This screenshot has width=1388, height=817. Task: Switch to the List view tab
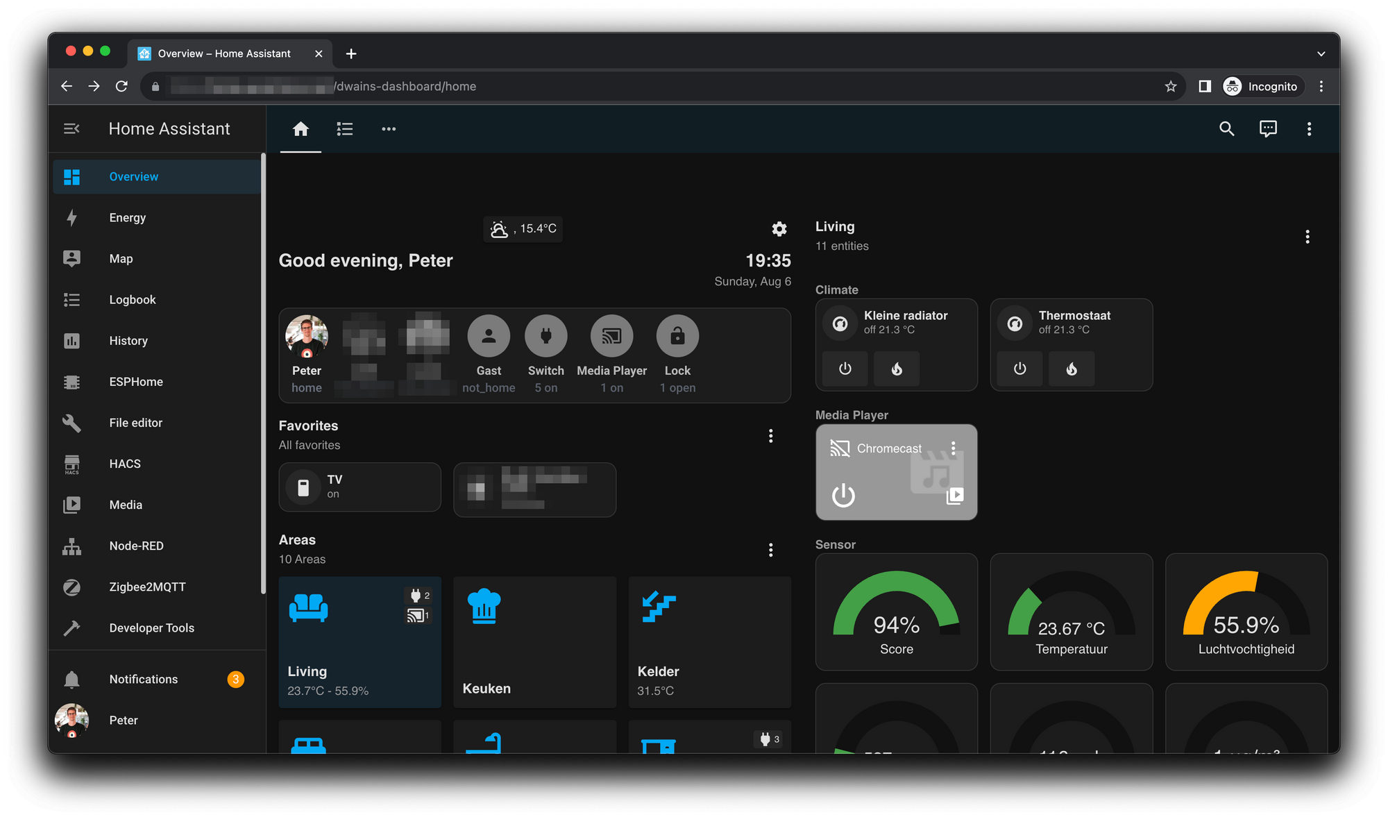point(344,128)
